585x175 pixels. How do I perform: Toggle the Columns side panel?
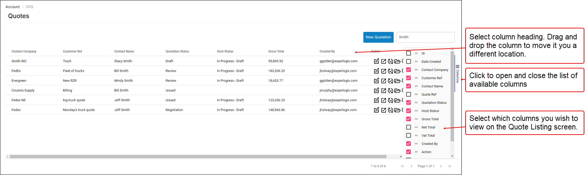click(x=457, y=74)
